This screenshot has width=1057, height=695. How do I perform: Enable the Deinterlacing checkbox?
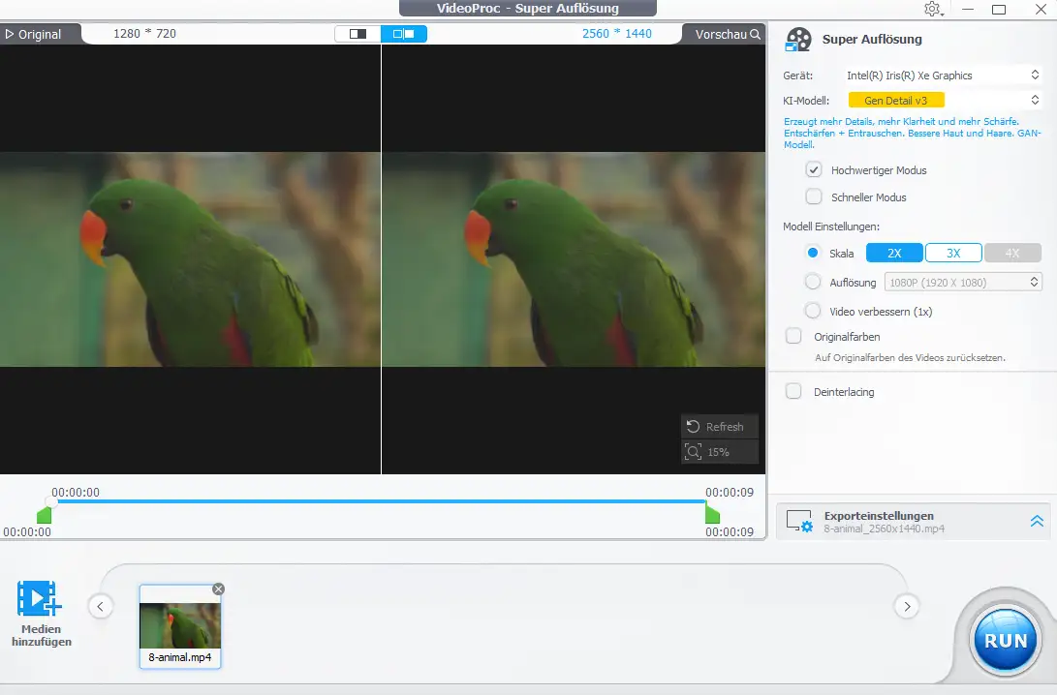[793, 391]
